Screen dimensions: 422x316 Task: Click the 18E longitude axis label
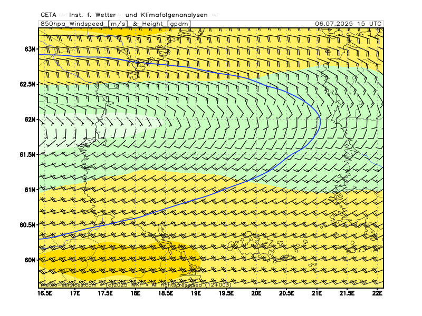coord(136,293)
